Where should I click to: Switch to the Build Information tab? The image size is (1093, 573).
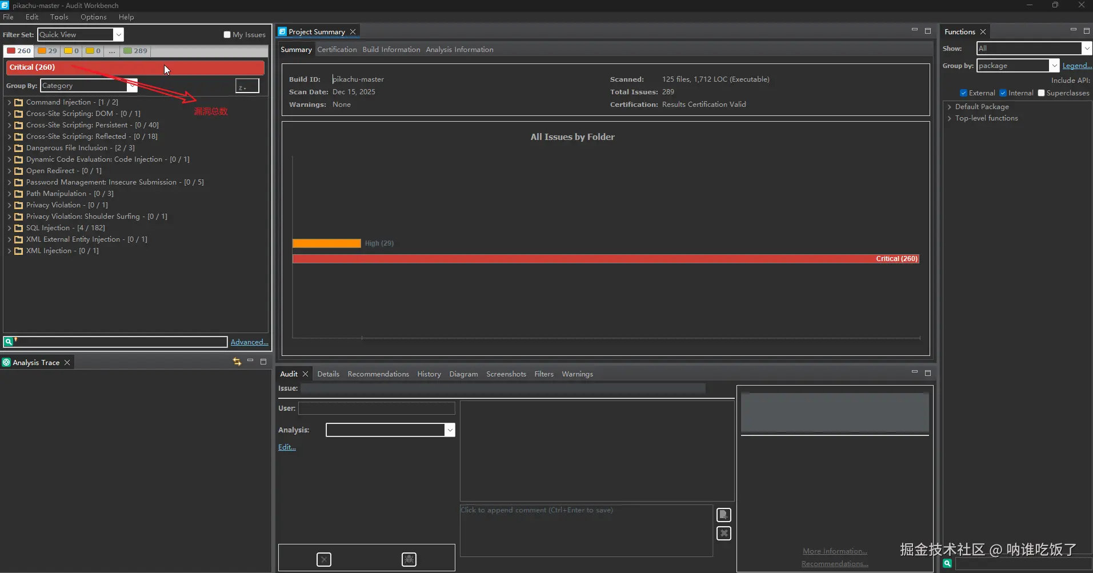pyautogui.click(x=391, y=49)
